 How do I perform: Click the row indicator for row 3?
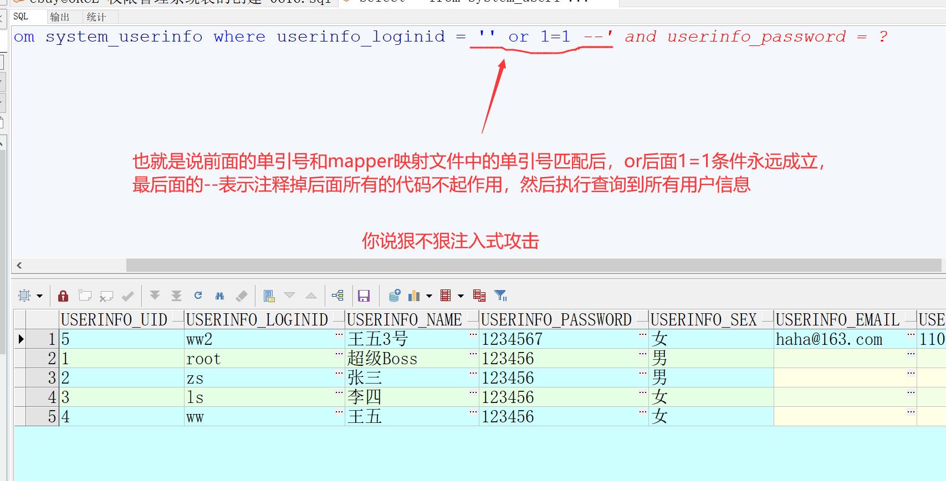tap(20, 377)
